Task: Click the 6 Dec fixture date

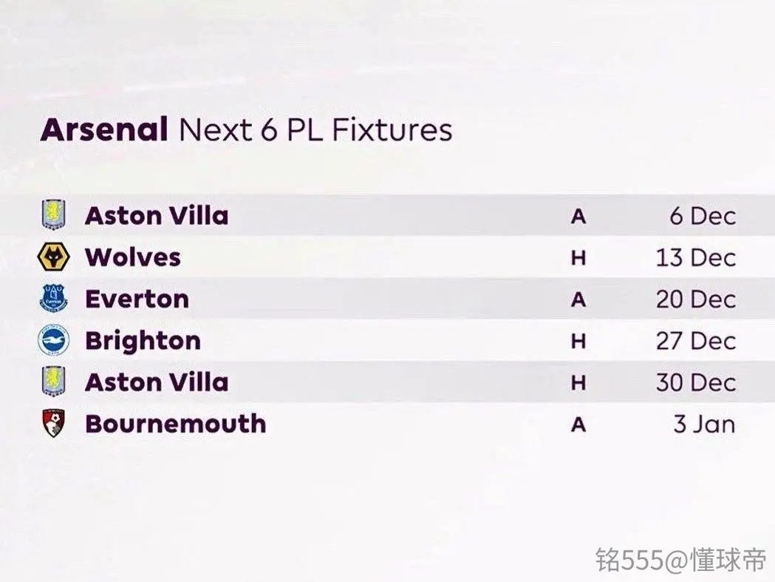Action: tap(703, 216)
